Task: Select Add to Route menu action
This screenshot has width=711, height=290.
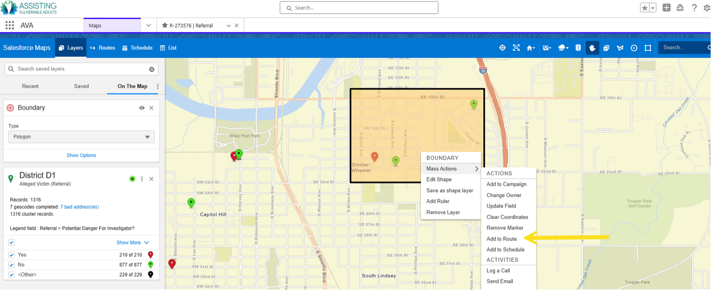Action: 501,239
